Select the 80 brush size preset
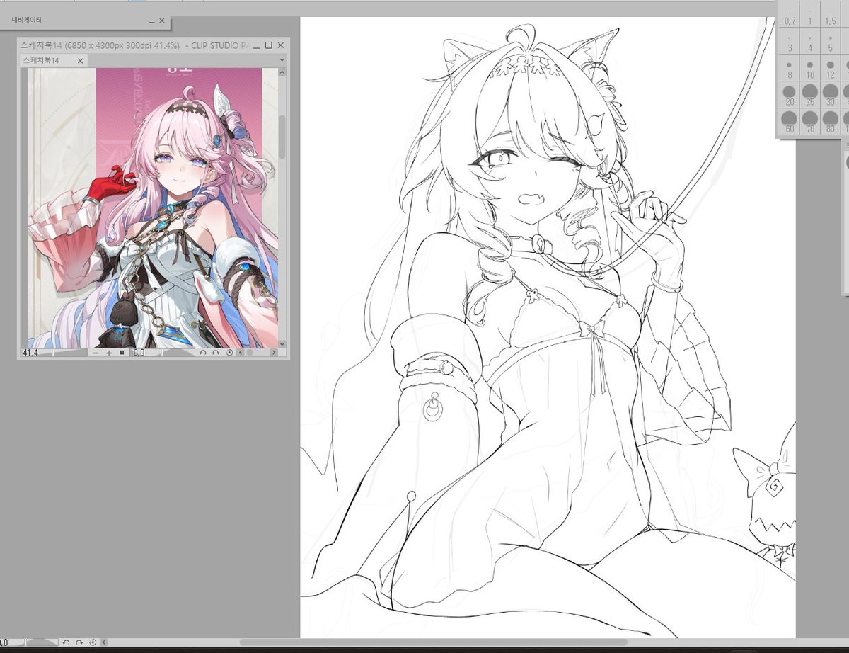Image resolution: width=849 pixels, height=653 pixels. [x=831, y=122]
